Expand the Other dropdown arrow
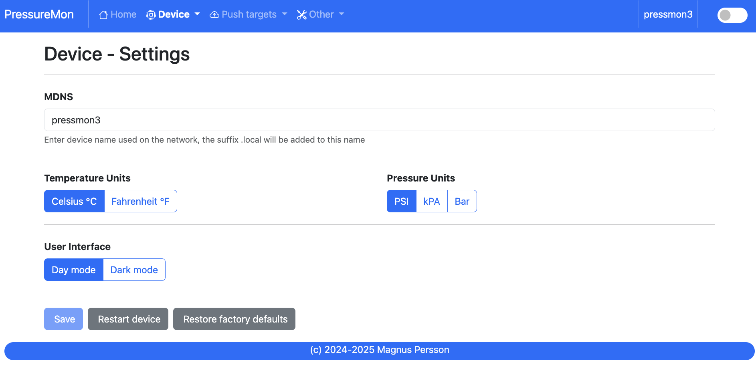This screenshot has height=377, width=756. click(342, 14)
